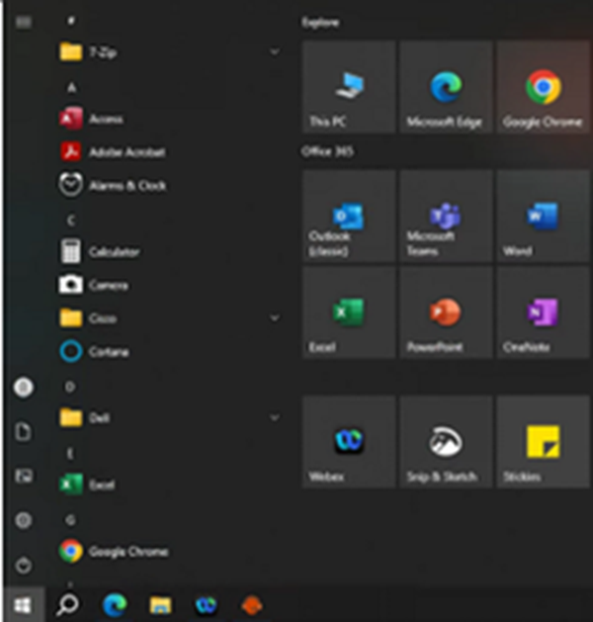Image resolution: width=593 pixels, height=622 pixels.
Task: Open Adobe Acrobat from the app list
Action: (170, 152)
